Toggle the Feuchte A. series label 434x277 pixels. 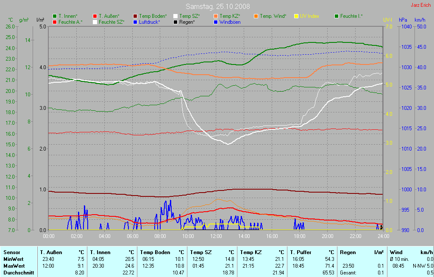(x=70, y=22)
